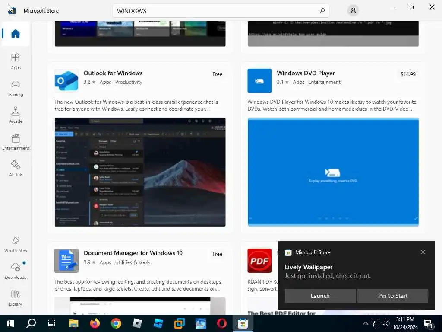Click the Windows DVD Player app icon
Screen dimensions: 442x332
pyautogui.click(x=259, y=81)
